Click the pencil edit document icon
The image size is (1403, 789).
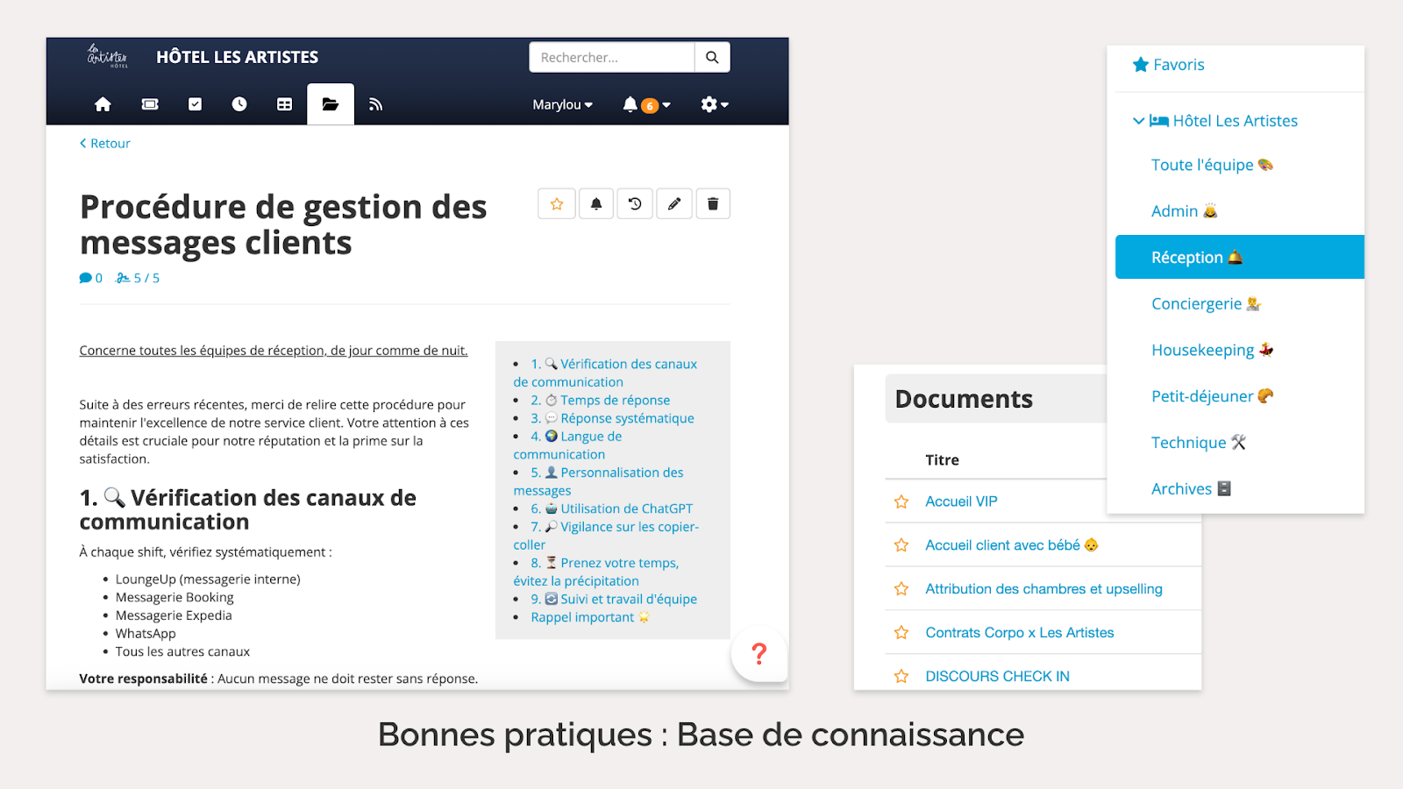674,204
